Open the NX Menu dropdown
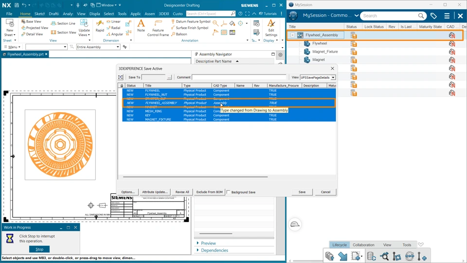Screen dimensions: 467x263 (12, 47)
